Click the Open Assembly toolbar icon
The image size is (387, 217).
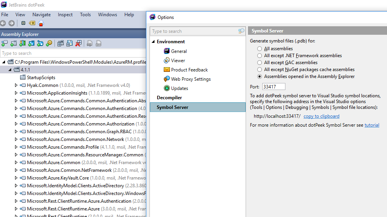(x=5, y=44)
